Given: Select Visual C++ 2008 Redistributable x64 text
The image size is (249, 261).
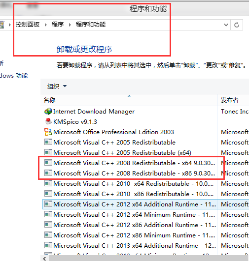Looking at the screenshot, I should point(134,163).
